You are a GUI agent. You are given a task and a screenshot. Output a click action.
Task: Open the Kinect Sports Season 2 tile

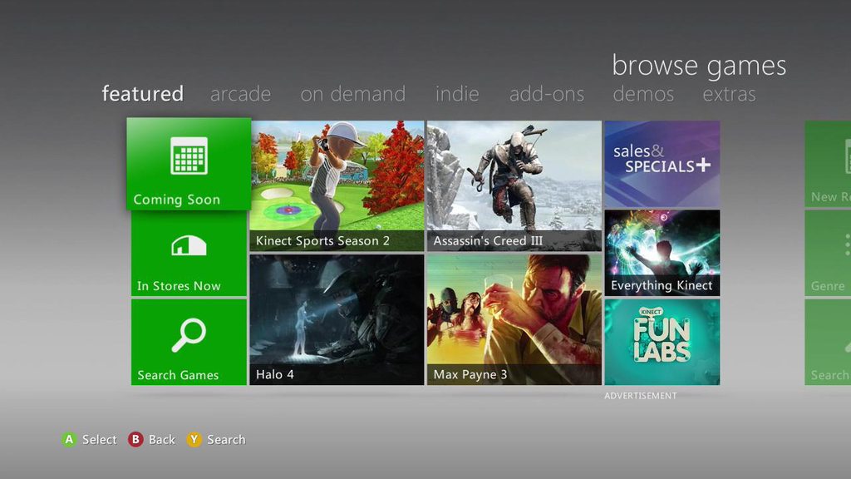337,185
